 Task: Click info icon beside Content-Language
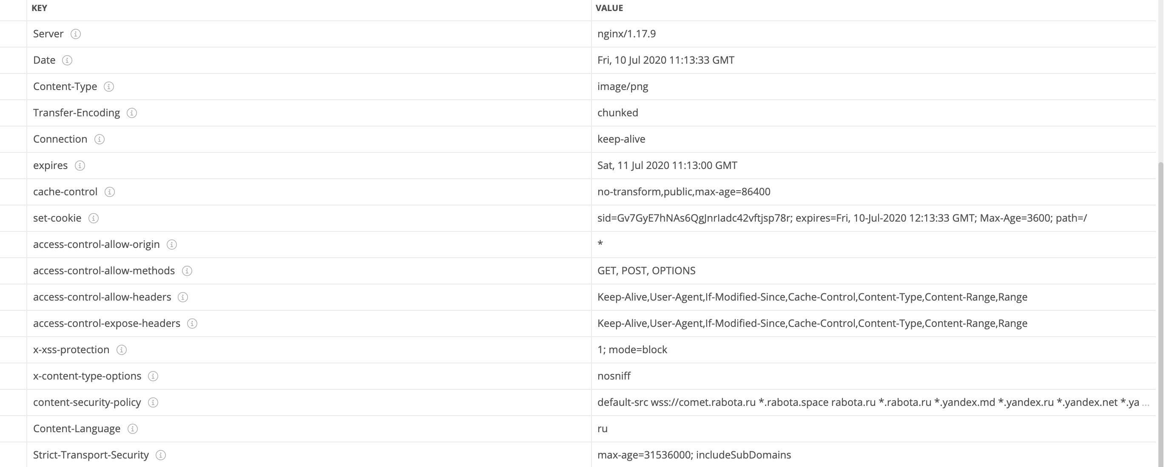pyautogui.click(x=133, y=429)
